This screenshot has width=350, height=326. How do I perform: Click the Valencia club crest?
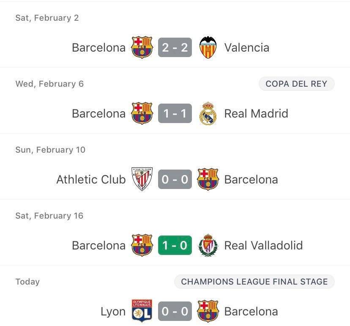[208, 47]
